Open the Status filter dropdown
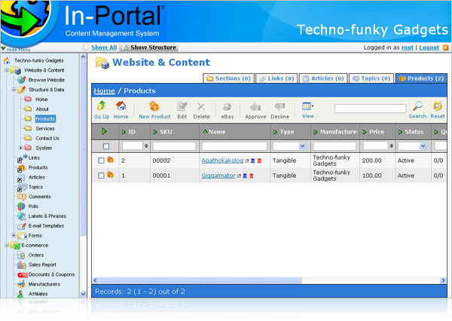452x321 pixels. (x=423, y=146)
